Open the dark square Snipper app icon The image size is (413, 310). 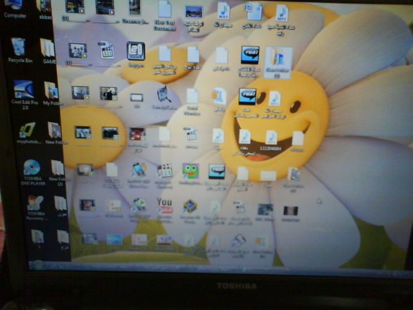click(136, 51)
